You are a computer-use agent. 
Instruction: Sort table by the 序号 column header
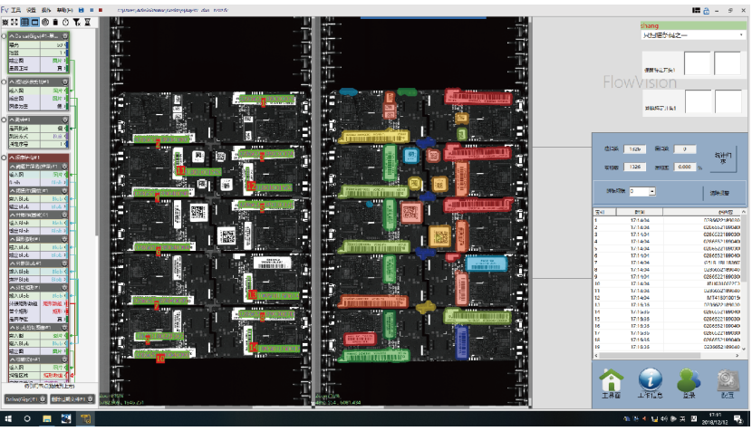pyautogui.click(x=604, y=212)
